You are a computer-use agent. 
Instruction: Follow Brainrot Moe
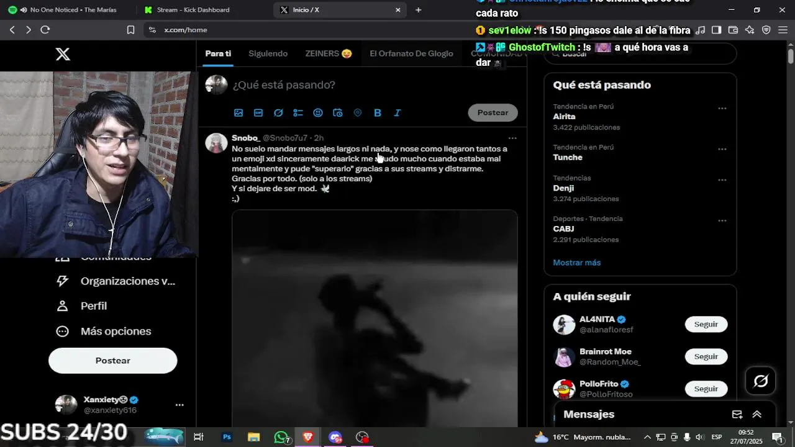coord(706,356)
